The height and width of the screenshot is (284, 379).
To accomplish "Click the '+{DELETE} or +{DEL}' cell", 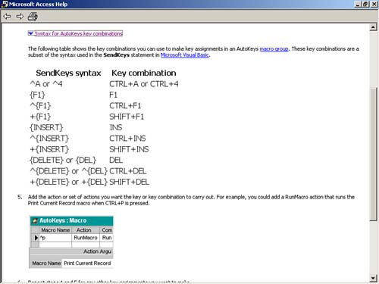I will 69,182.
